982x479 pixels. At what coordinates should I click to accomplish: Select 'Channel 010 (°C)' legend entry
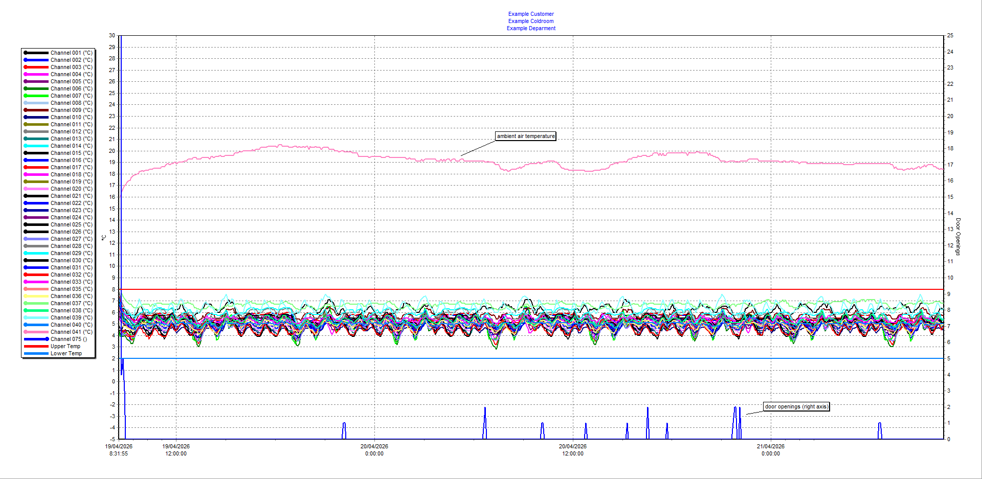pos(58,117)
